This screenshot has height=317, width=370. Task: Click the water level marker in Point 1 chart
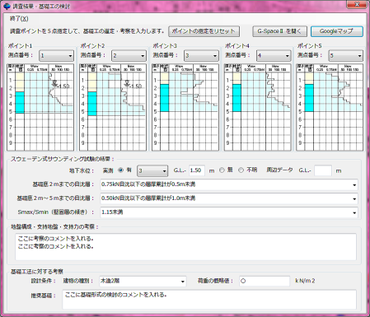54,83
